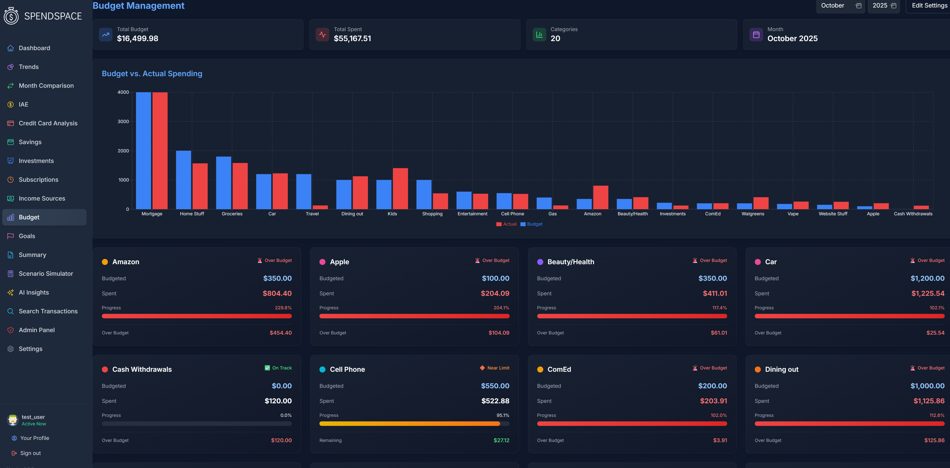
Task: Switch to the Budget sidebar section
Action: (29, 217)
